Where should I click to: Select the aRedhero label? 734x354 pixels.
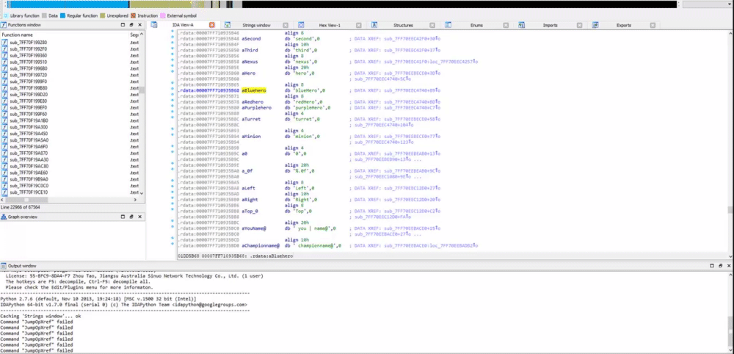[252, 102]
